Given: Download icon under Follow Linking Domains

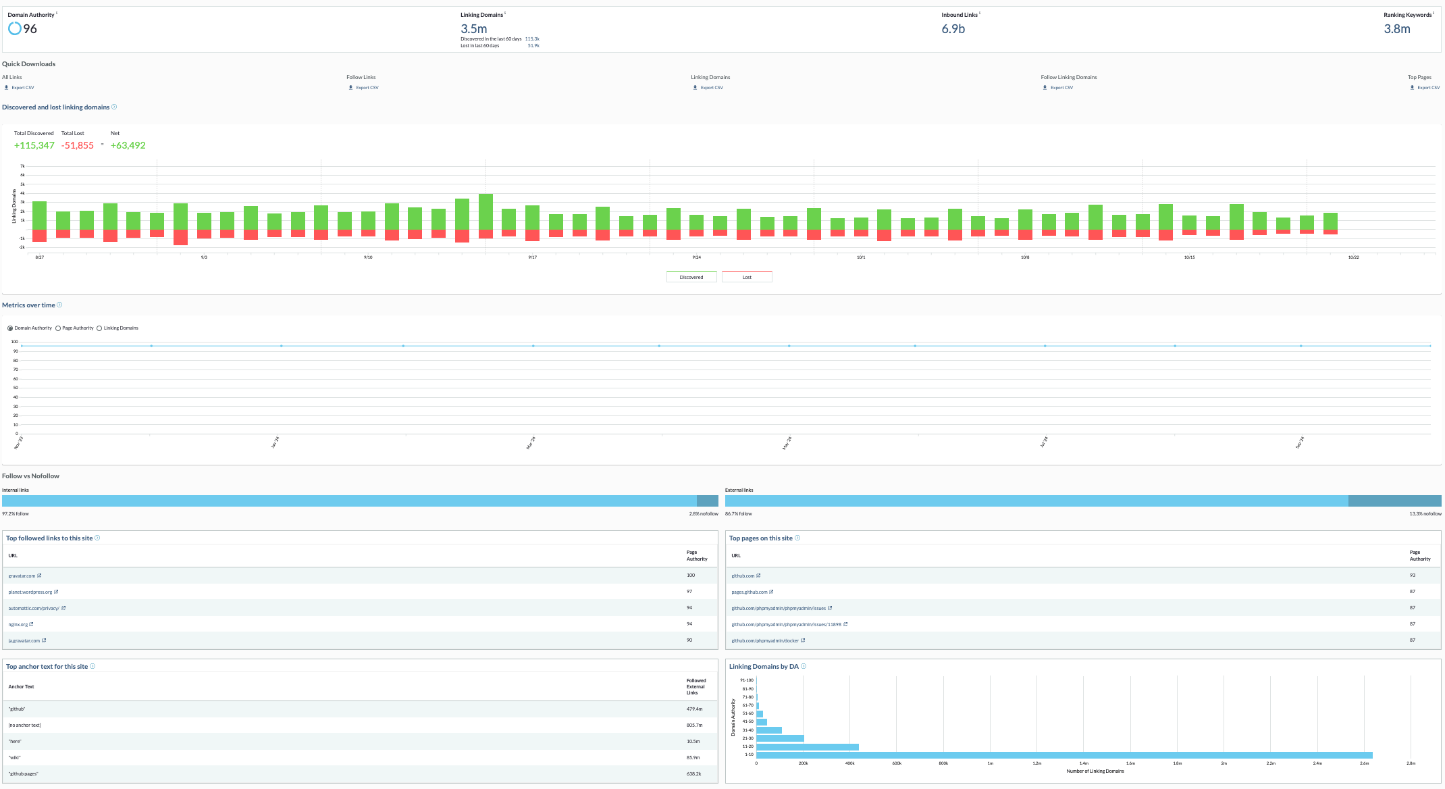Looking at the screenshot, I should [x=1045, y=88].
